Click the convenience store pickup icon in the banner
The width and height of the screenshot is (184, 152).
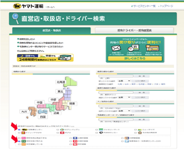coord(153,48)
